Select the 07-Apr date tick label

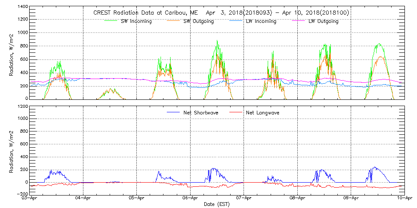(244, 198)
